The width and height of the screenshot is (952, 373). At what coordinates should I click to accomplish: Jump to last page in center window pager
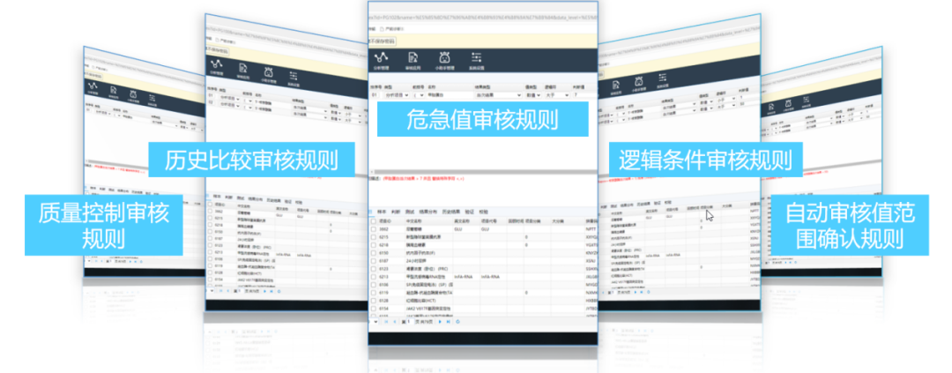point(448,321)
